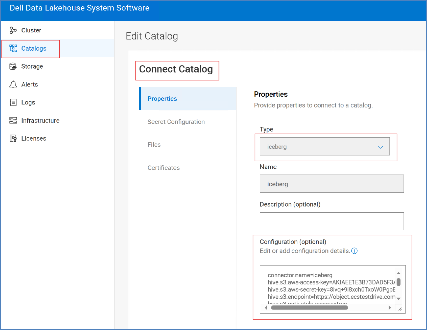Click the configuration info icon

tap(354, 251)
